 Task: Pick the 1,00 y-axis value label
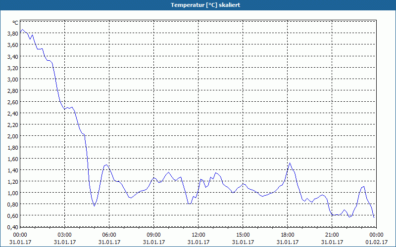pos(13,193)
